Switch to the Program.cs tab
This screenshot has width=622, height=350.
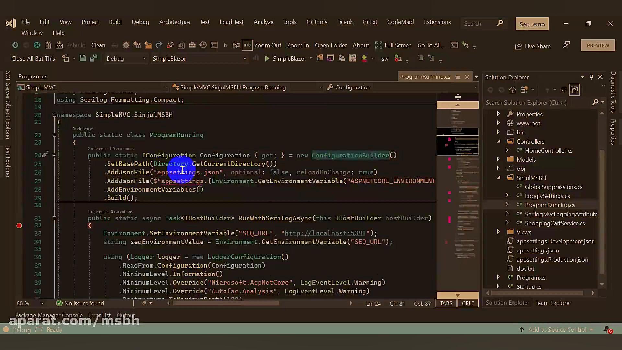[33, 76]
